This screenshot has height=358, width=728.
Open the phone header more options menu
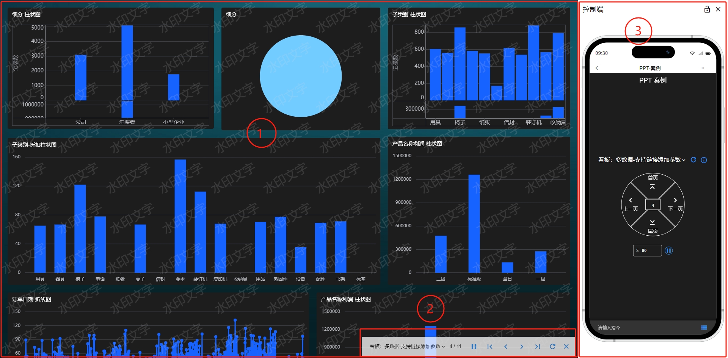coord(702,68)
